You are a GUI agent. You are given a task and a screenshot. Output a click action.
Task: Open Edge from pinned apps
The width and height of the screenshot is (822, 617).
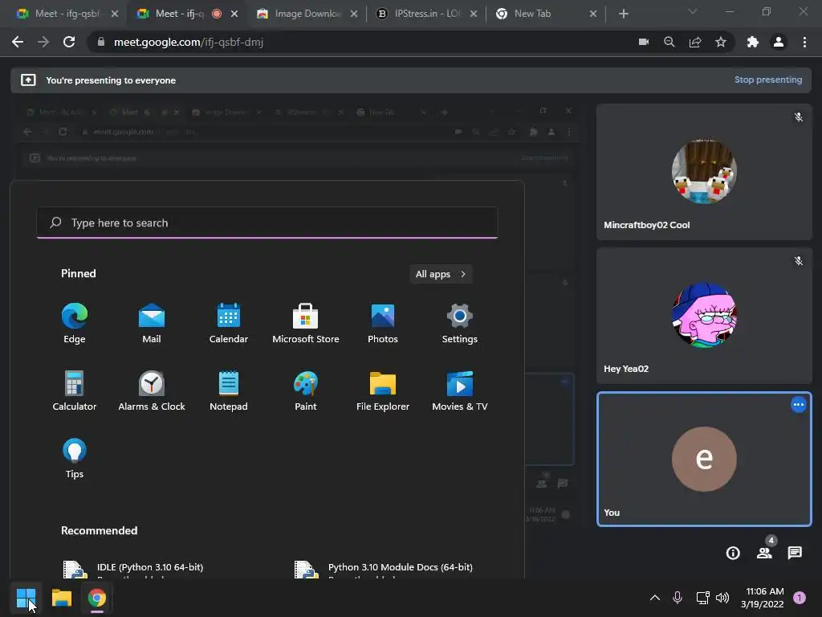pyautogui.click(x=75, y=323)
